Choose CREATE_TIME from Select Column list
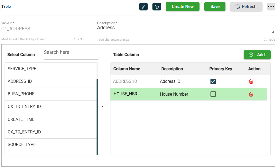276x168 pixels. [x=51, y=119]
